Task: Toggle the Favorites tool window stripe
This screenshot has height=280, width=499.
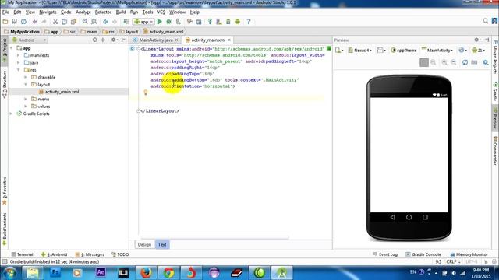Action: tap(5, 191)
